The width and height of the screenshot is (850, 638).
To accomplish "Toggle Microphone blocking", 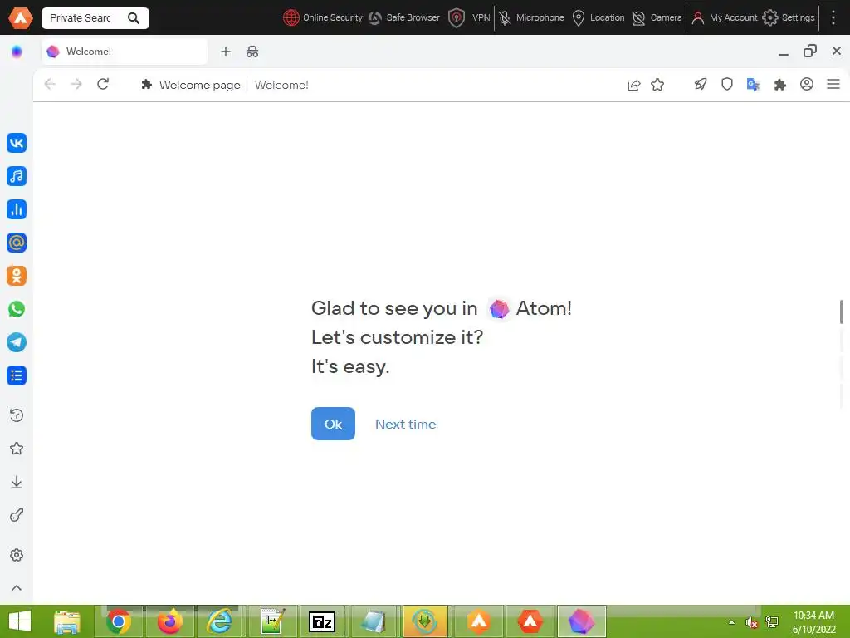I will pyautogui.click(x=531, y=18).
